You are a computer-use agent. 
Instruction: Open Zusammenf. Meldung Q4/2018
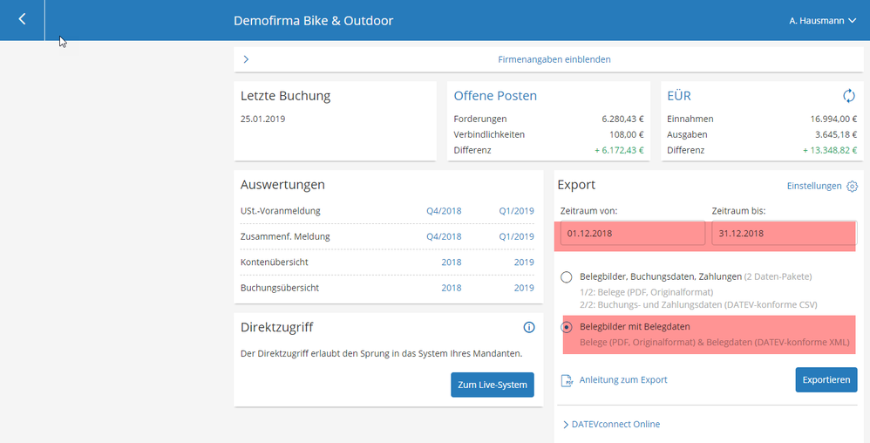pyautogui.click(x=444, y=236)
